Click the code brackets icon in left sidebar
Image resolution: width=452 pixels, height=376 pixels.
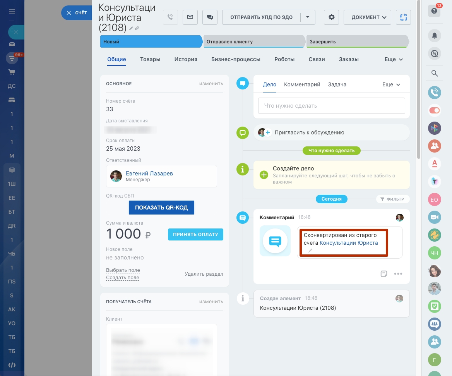pos(12,365)
